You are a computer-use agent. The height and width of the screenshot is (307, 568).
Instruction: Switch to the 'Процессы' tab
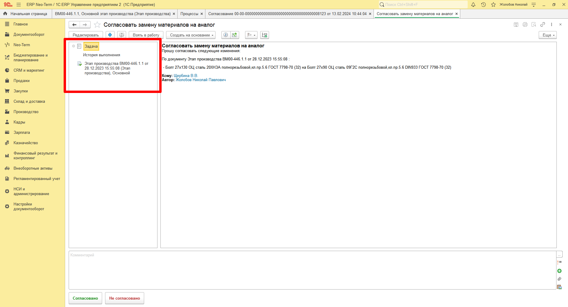click(x=189, y=14)
